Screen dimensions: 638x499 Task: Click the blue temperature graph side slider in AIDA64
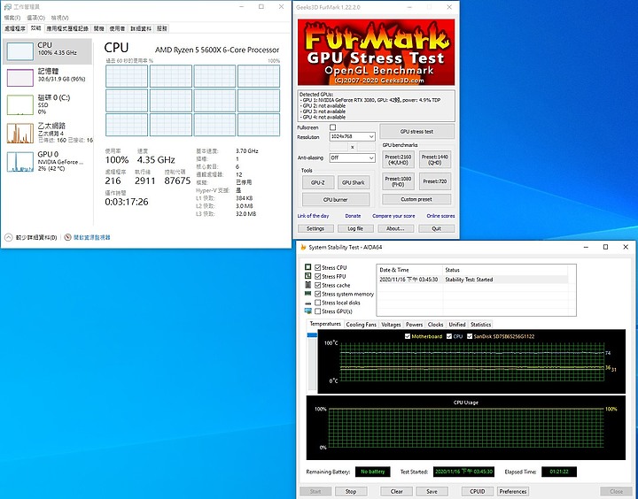(312, 334)
